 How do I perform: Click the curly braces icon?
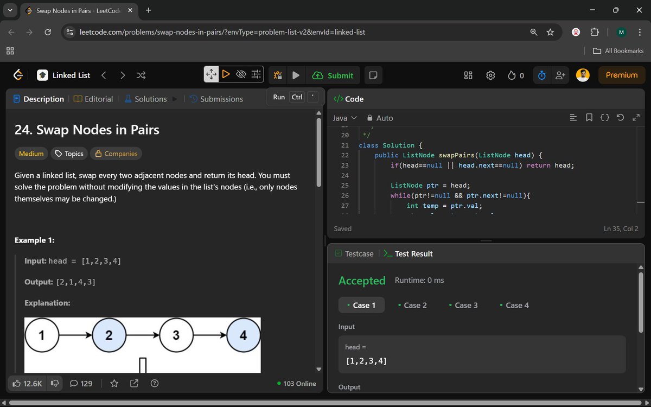click(x=605, y=118)
